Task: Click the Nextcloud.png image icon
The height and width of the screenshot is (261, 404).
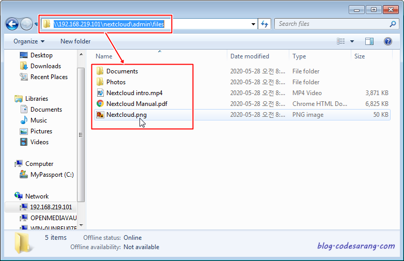Action: click(x=100, y=115)
